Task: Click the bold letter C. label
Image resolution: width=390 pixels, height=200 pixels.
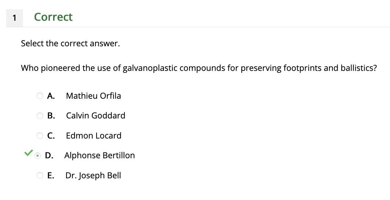Action: pyautogui.click(x=51, y=136)
